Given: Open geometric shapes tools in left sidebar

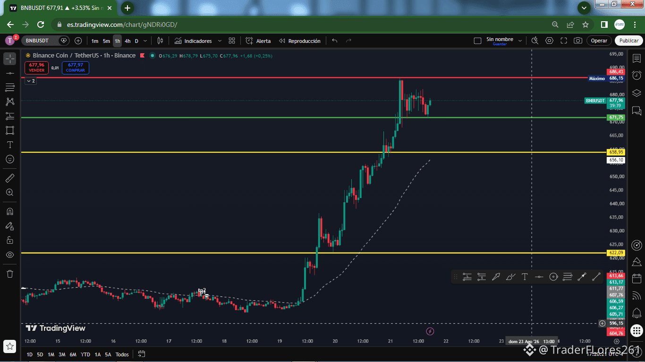Looking at the screenshot, I should coord(10,130).
